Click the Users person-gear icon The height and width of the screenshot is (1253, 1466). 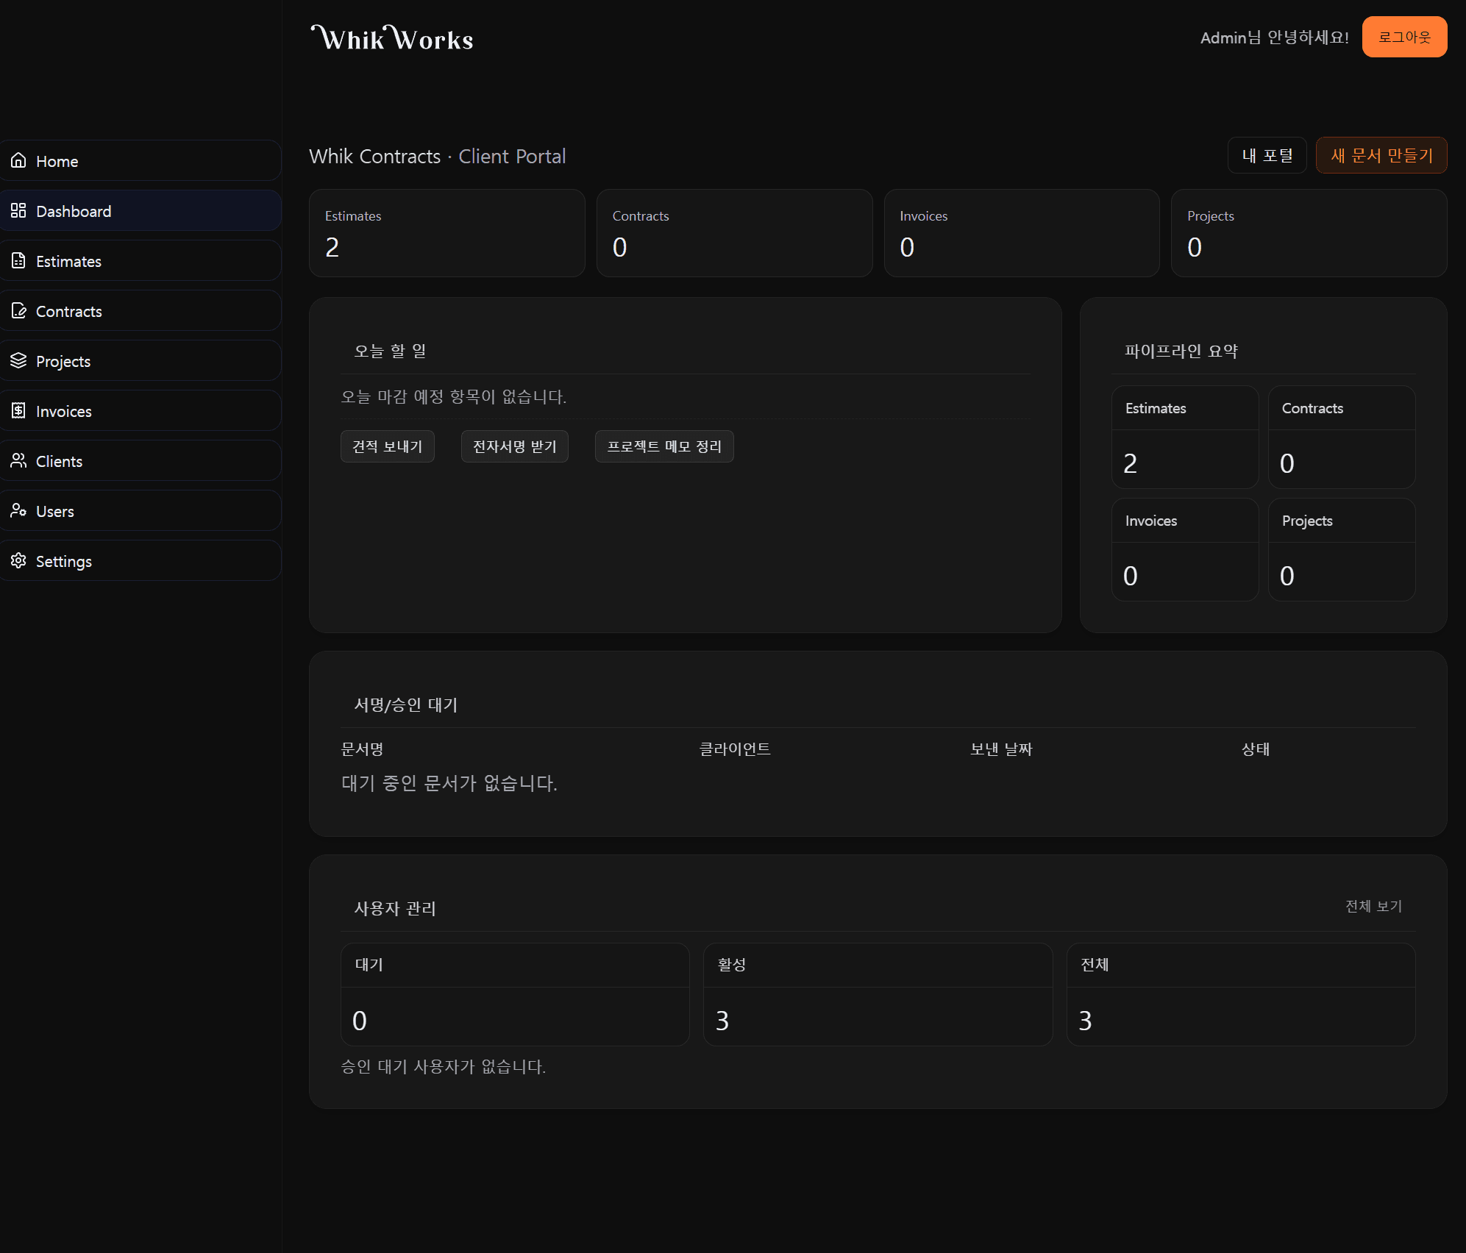pos(18,511)
